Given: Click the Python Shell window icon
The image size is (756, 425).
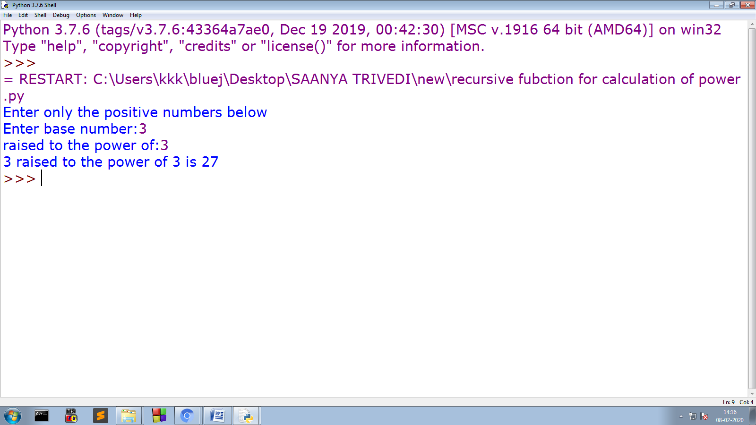Looking at the screenshot, I should (5, 5).
